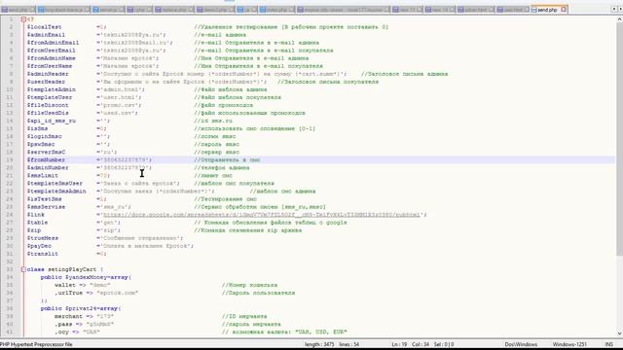Click the $fileDiscont variable

(x=48, y=105)
